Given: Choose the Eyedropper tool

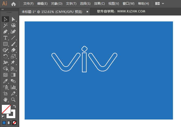Looking at the screenshot, I should [x=5, y=81].
